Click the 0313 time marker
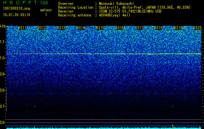The width and height of the screenshot is (204, 129). (61, 28)
